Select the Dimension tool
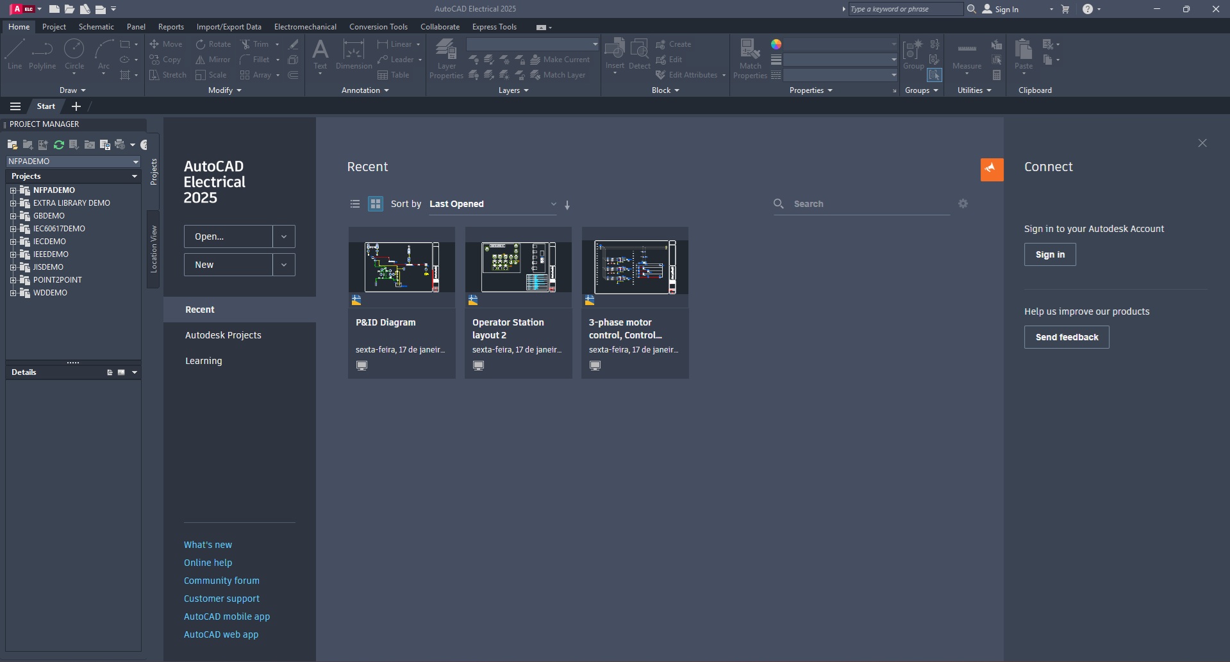The image size is (1230, 662). pos(354,54)
